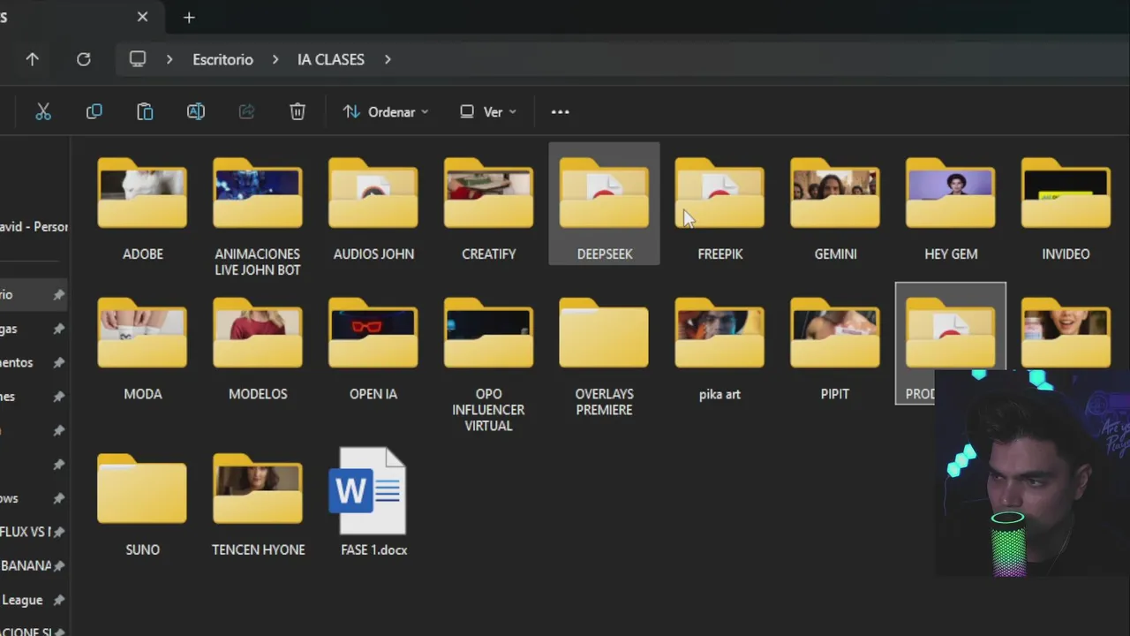Select the ADOBE folder
Image resolution: width=1130 pixels, height=636 pixels.
point(142,209)
